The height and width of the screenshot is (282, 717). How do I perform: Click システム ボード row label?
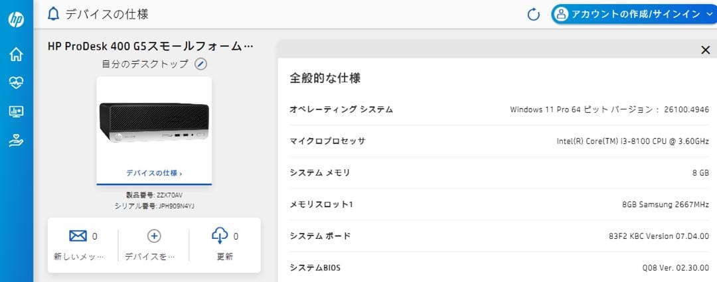coord(320,236)
